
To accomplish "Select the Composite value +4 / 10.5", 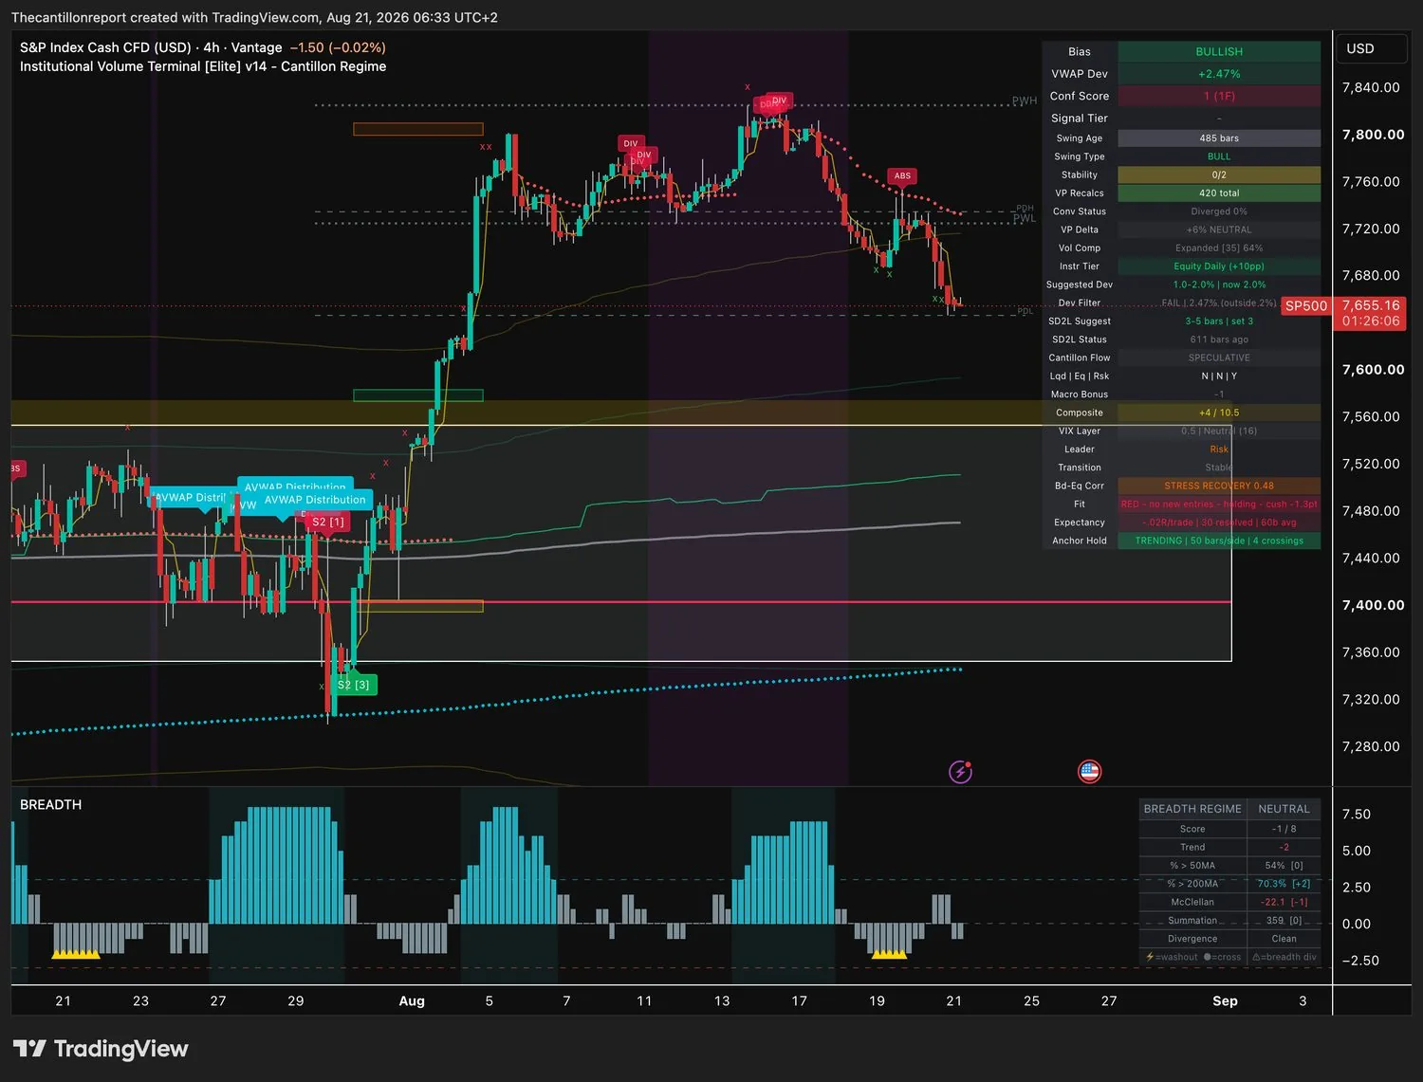I will [x=1219, y=413].
